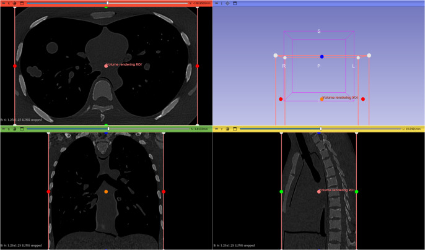The height and width of the screenshot is (250, 425).
Task: Click the red axial slice offset value field
Action: tap(200, 3)
